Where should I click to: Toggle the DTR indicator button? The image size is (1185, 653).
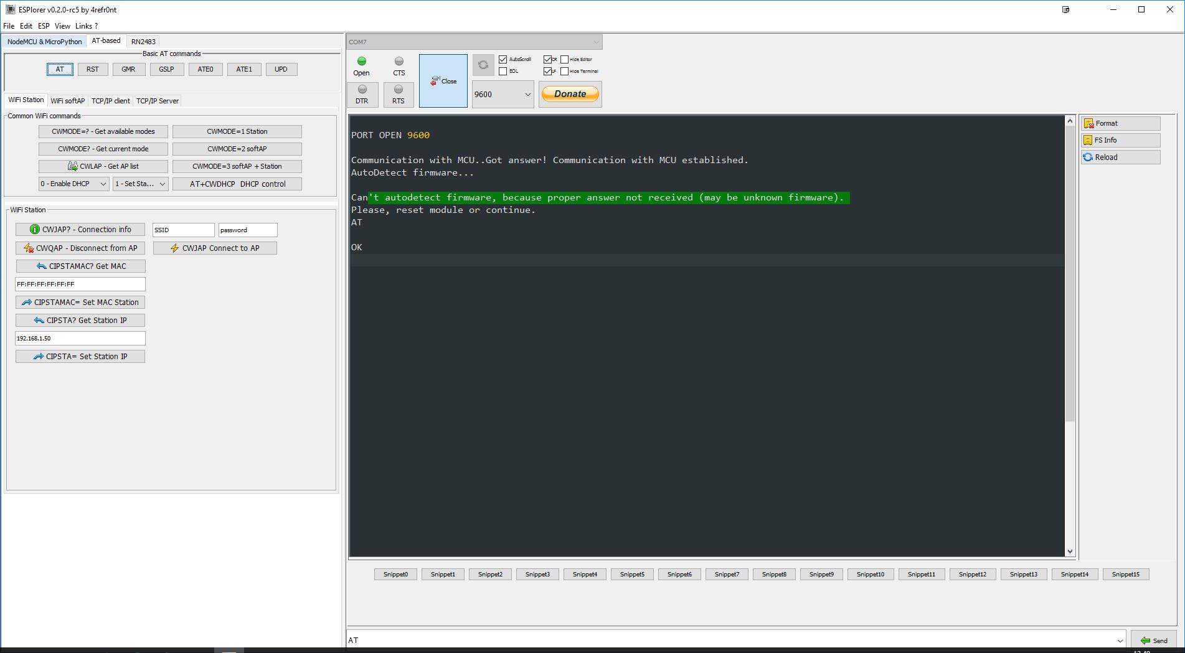click(x=362, y=95)
